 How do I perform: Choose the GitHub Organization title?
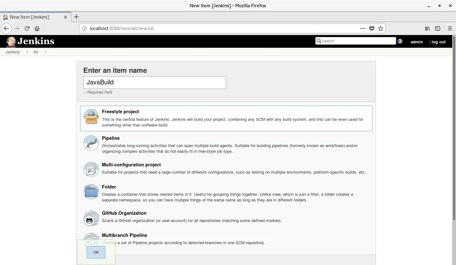pyautogui.click(x=124, y=213)
